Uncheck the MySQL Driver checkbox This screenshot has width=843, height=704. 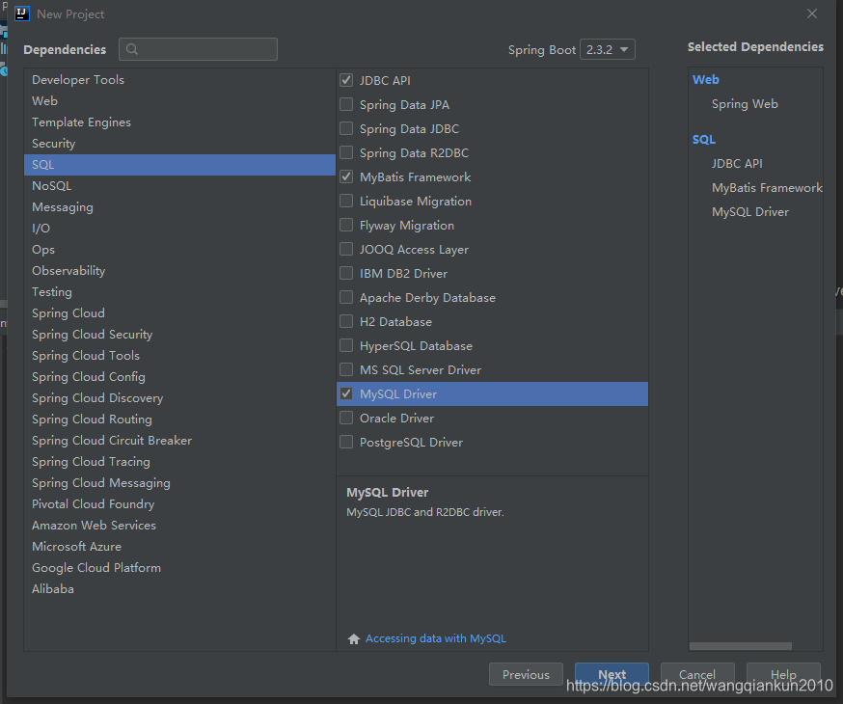coord(346,393)
